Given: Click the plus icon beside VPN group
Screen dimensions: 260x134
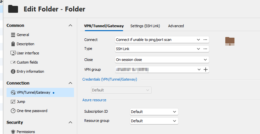Looking at the screenshot, I should (206, 70).
